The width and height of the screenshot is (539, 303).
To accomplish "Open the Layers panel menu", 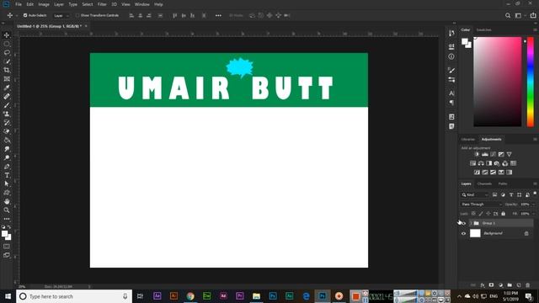I will 535,183.
